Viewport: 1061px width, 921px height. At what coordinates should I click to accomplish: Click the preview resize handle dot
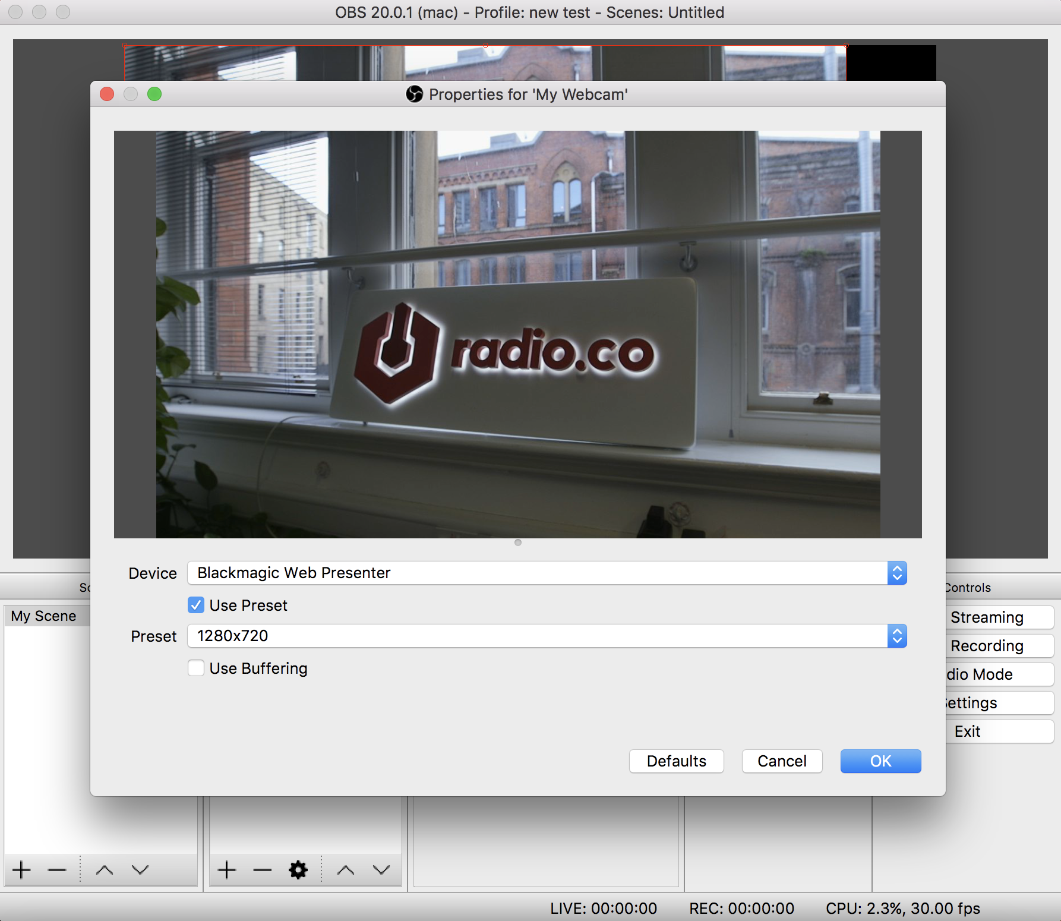click(518, 542)
